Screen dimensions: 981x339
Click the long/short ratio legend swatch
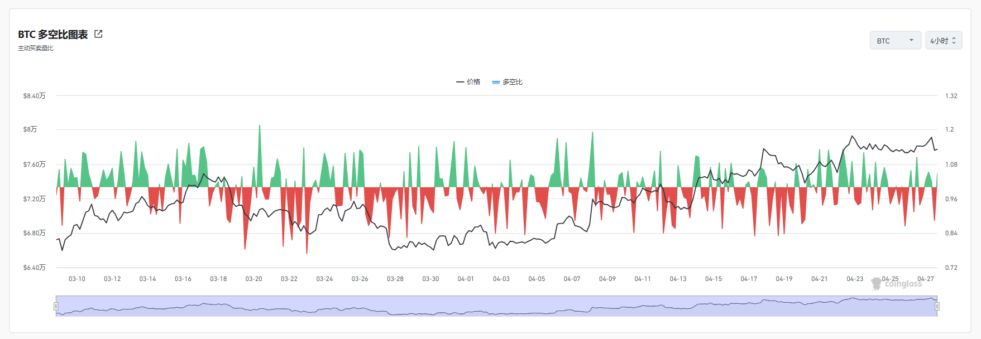496,82
